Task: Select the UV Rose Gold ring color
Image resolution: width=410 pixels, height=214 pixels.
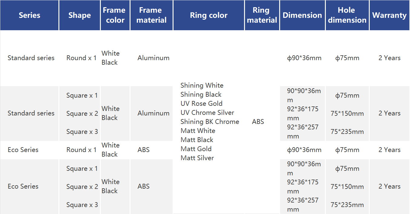Action: 201,104
